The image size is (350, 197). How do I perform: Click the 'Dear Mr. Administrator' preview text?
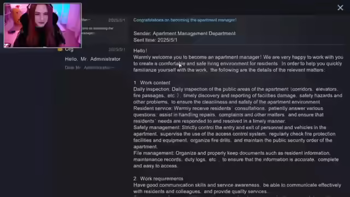(89, 67)
